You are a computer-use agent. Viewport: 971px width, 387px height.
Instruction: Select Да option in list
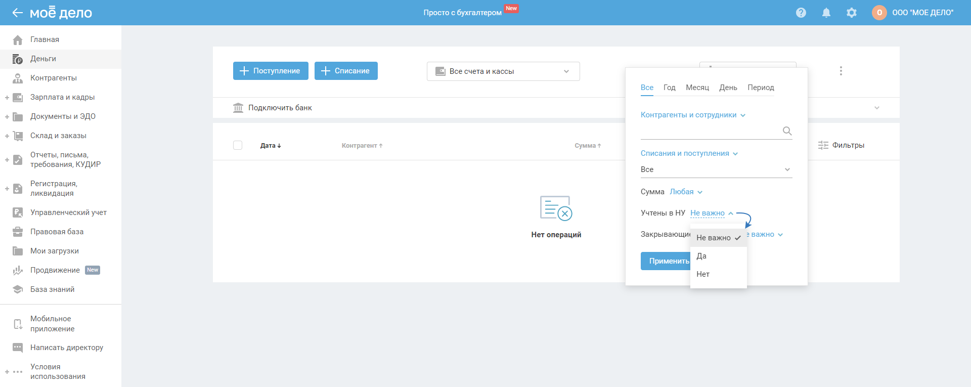point(718,256)
